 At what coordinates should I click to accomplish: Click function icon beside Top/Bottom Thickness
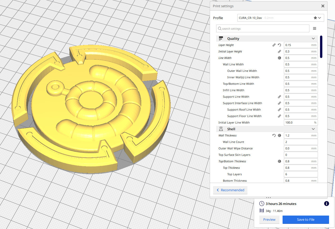pos(279,161)
